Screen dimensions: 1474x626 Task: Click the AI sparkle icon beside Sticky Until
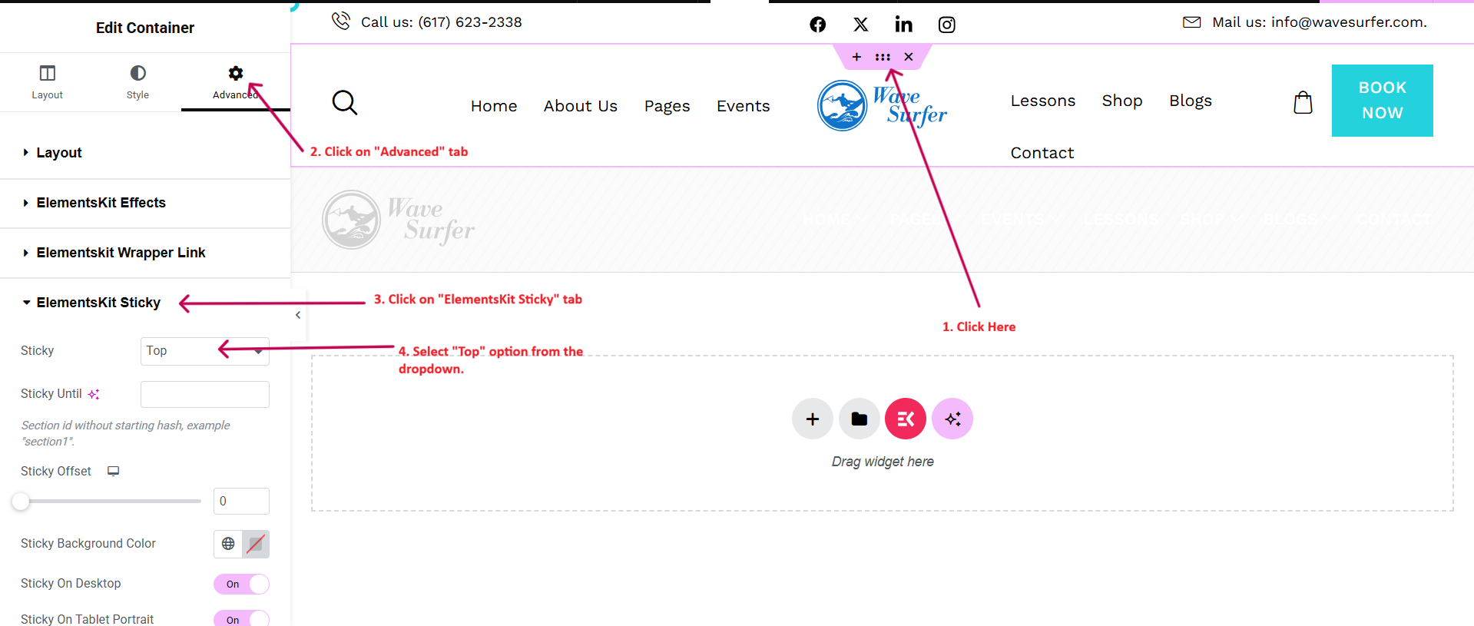pos(94,394)
